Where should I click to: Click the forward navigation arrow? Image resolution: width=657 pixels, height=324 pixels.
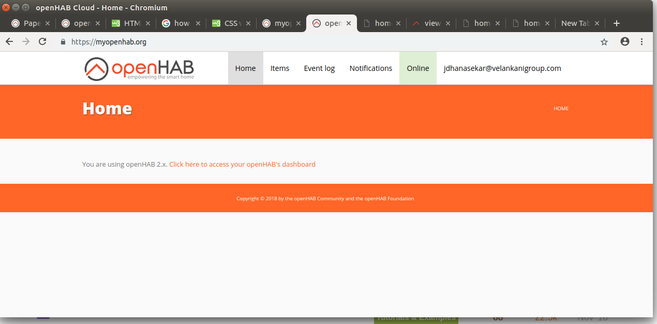(25, 41)
